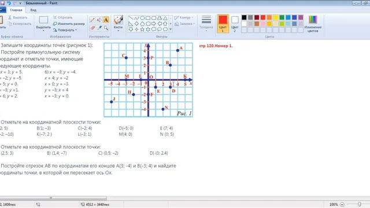Choose the Pentagon shape

coord(142,24)
